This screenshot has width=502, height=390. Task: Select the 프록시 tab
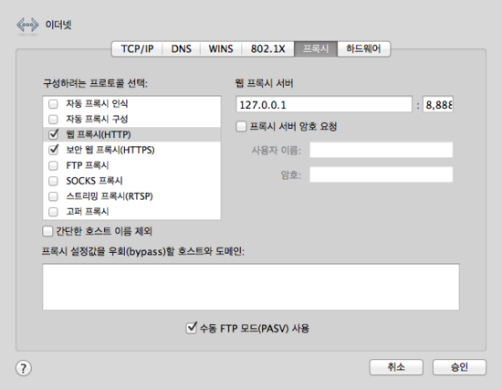316,48
